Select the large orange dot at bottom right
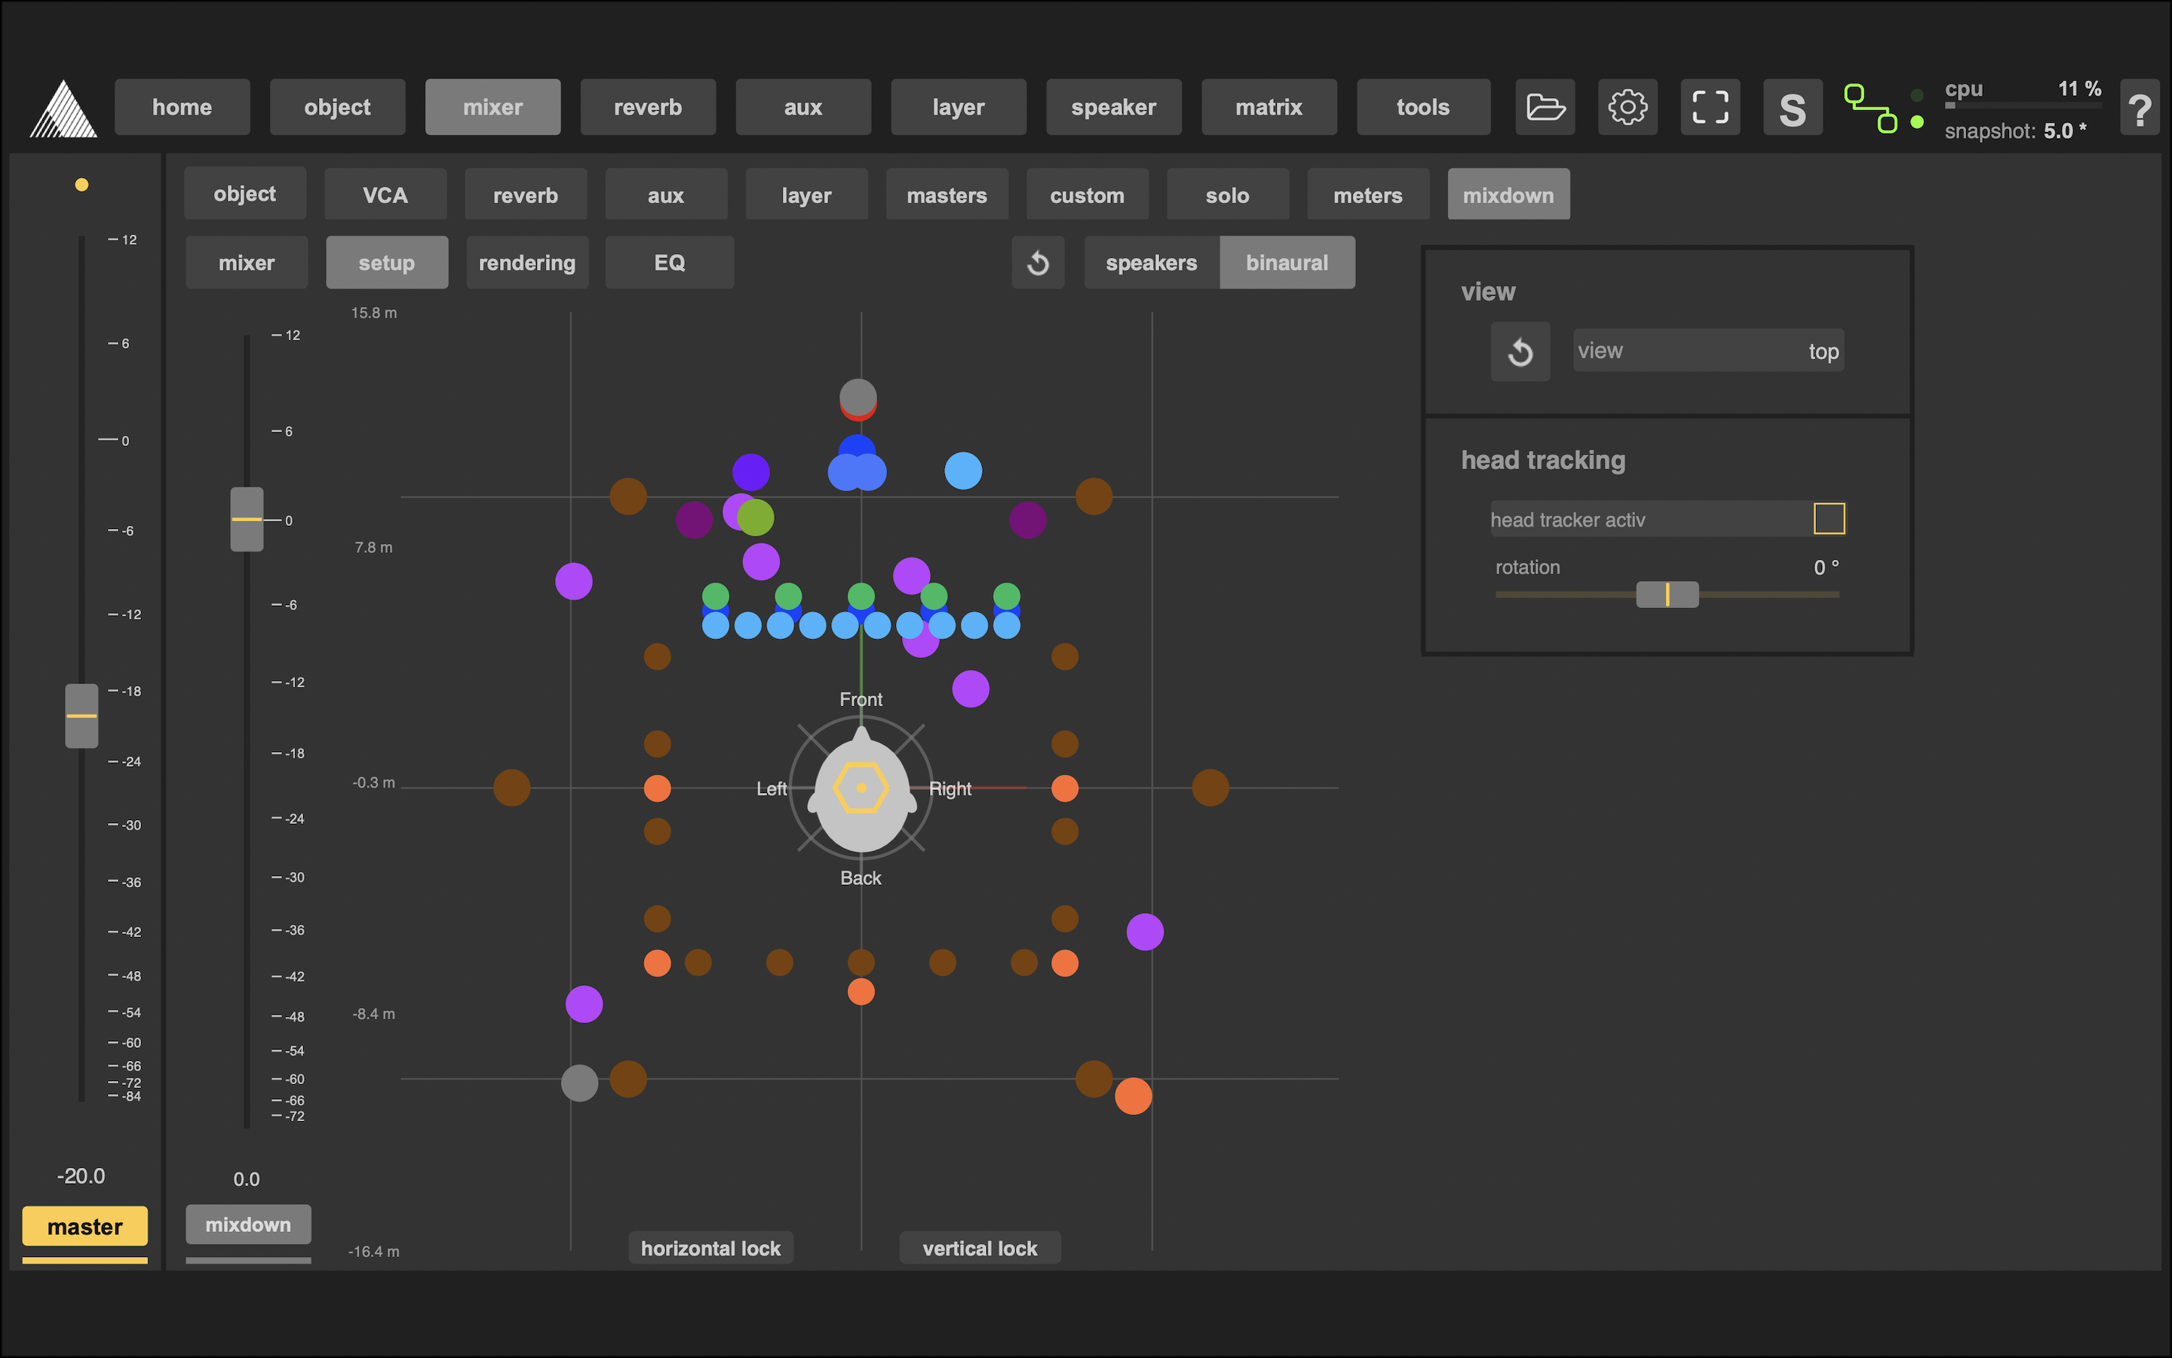Screen dimensions: 2172x1358 [1134, 1095]
